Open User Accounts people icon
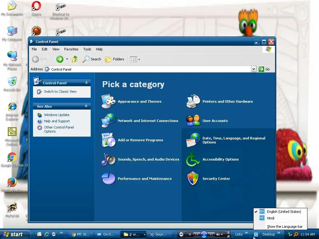 point(193,121)
